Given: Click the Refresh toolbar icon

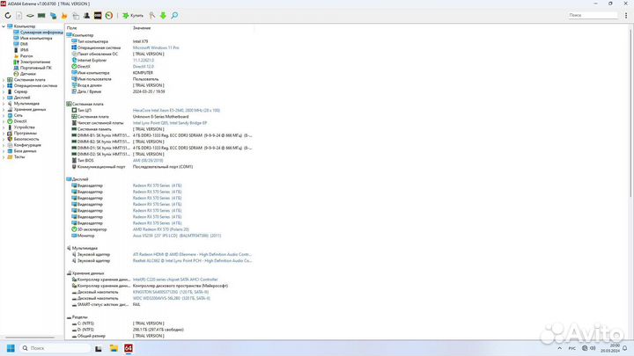Looking at the screenshot, I should pos(8,15).
